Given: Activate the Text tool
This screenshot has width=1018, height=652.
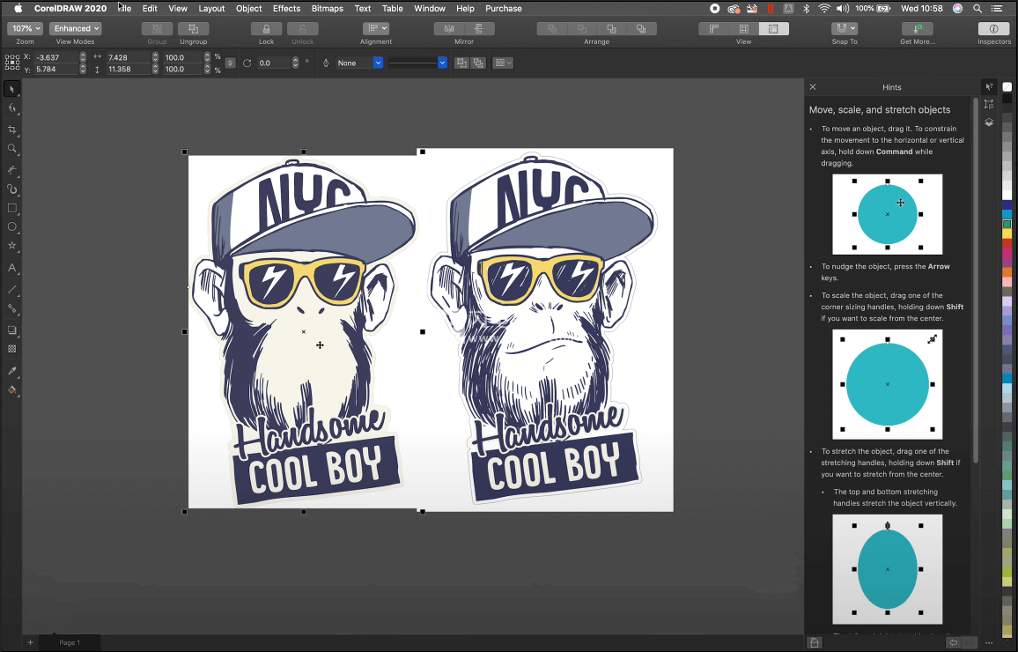Looking at the screenshot, I should pos(12,268).
